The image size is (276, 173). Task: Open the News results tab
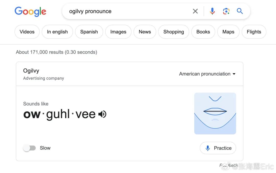pyautogui.click(x=145, y=32)
